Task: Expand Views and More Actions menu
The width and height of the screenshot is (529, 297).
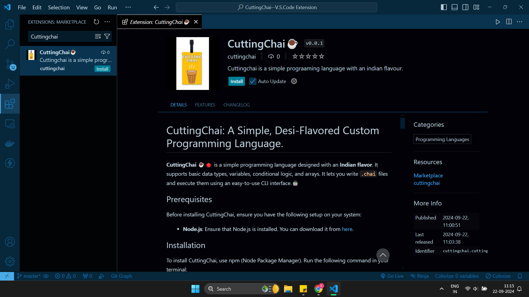Action: pyautogui.click(x=107, y=22)
